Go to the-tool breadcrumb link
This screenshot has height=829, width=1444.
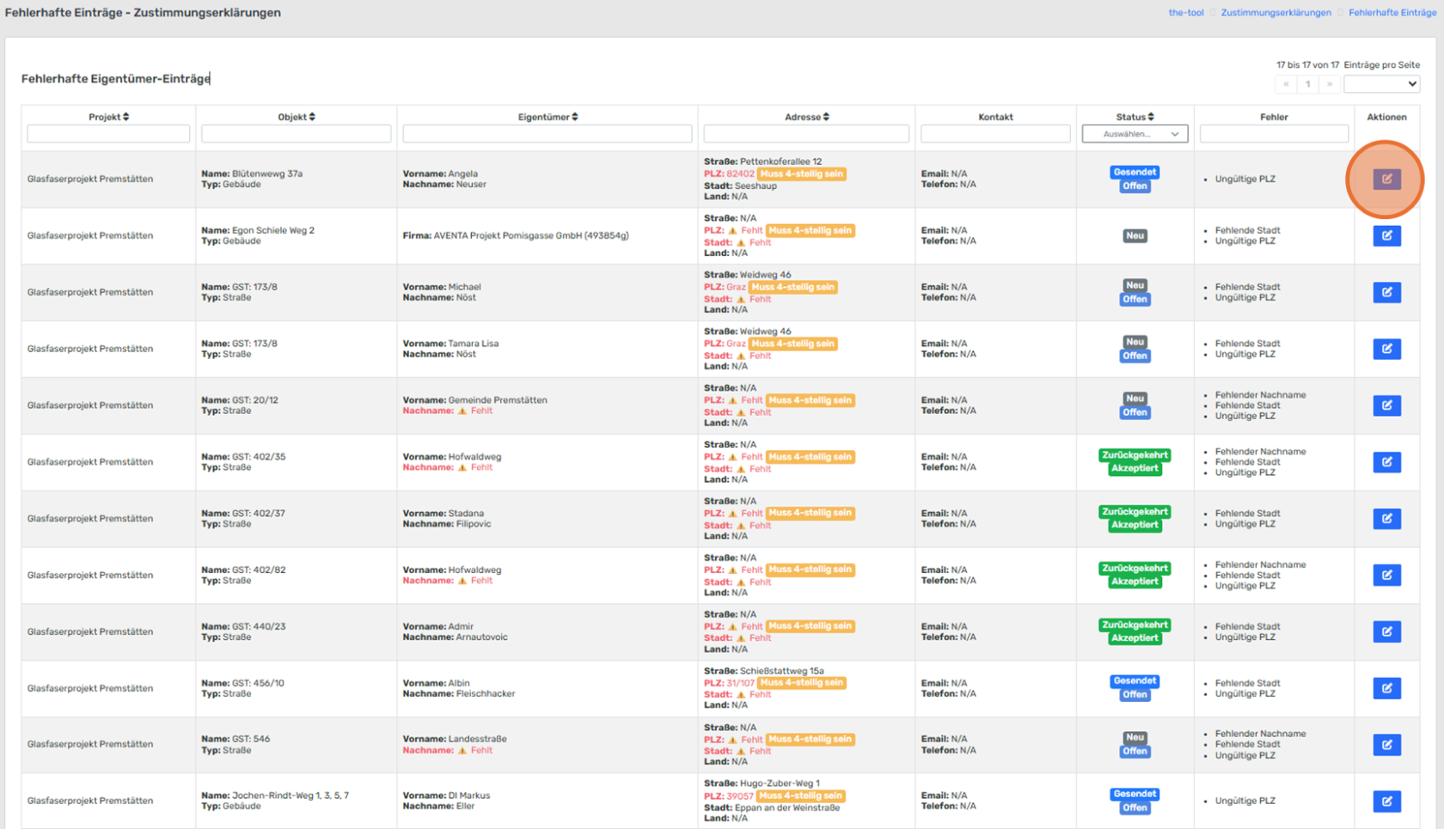coord(1185,13)
